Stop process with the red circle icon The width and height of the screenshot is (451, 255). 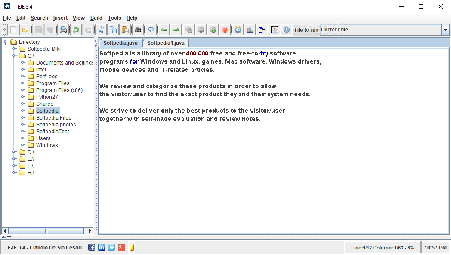tap(225, 30)
